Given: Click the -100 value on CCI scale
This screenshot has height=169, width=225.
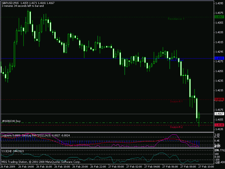Looking at the screenshot, I should point(217,160).
